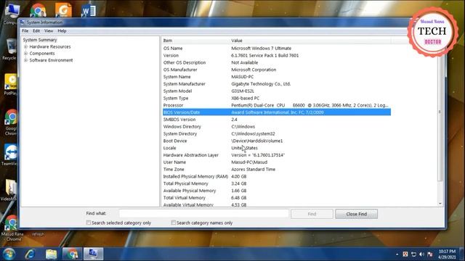Select the Version row item
Screen dimensions: 465x261
[277, 55]
